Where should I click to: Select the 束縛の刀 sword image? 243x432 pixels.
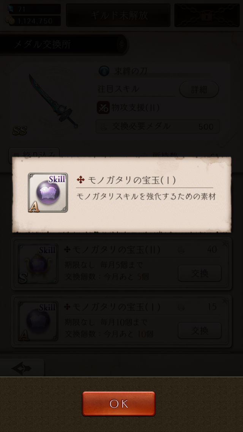pyautogui.click(x=53, y=101)
